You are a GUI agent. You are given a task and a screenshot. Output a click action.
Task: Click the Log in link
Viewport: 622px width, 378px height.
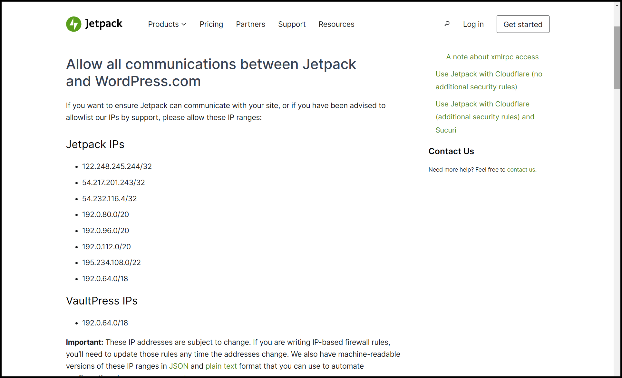[473, 24]
